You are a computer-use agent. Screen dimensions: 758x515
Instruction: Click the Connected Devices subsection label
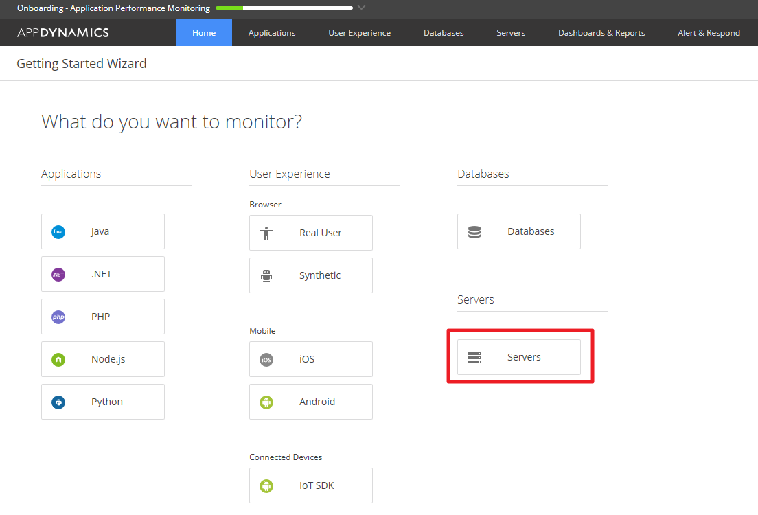[x=286, y=457]
